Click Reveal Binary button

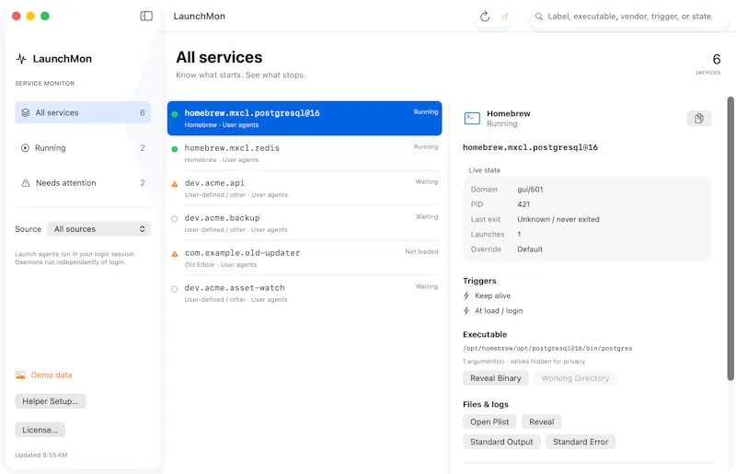[x=496, y=378]
